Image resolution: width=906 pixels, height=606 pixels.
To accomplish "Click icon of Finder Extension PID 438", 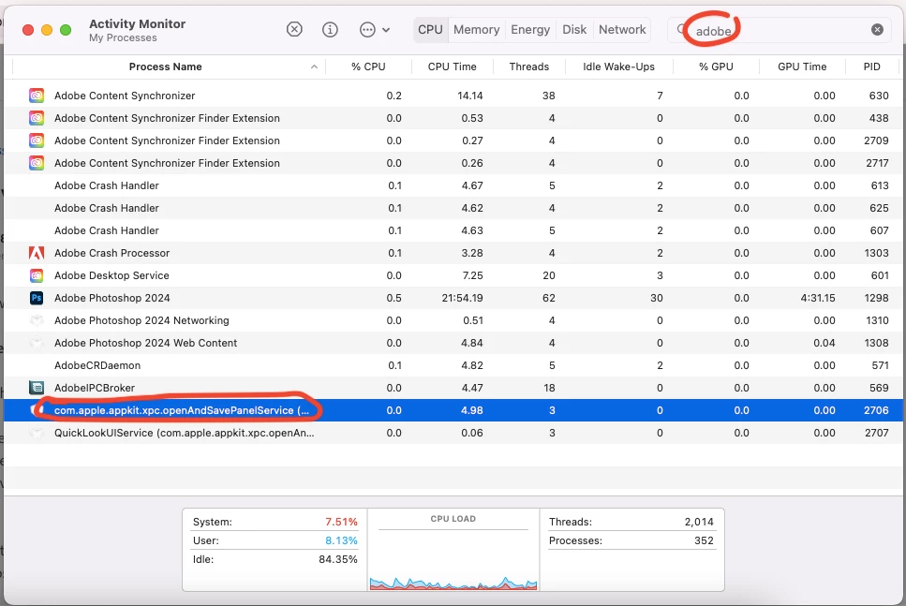I will tap(37, 118).
